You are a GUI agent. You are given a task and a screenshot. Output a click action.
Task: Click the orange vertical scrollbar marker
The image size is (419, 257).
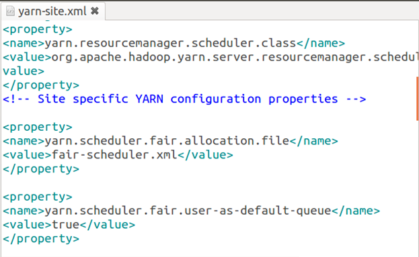click(x=417, y=99)
